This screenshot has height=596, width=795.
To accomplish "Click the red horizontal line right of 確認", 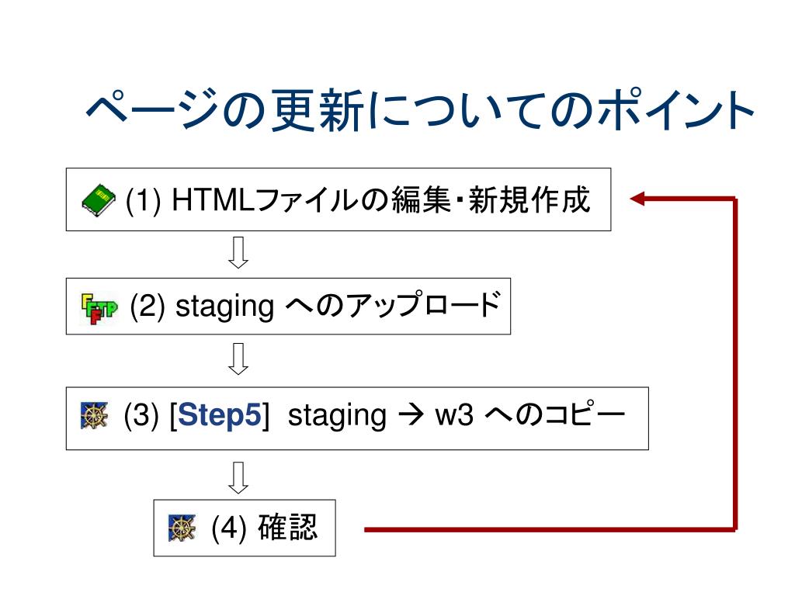I will coord(550,529).
